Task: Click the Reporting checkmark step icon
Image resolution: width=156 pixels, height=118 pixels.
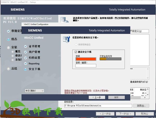Action: pos(25,64)
